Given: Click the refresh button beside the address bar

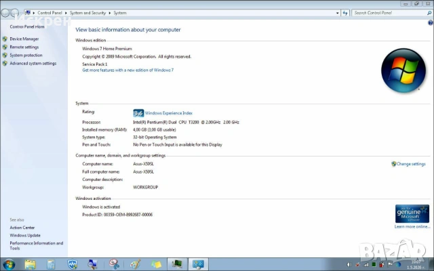Looking at the screenshot, I should pyautogui.click(x=345, y=13).
